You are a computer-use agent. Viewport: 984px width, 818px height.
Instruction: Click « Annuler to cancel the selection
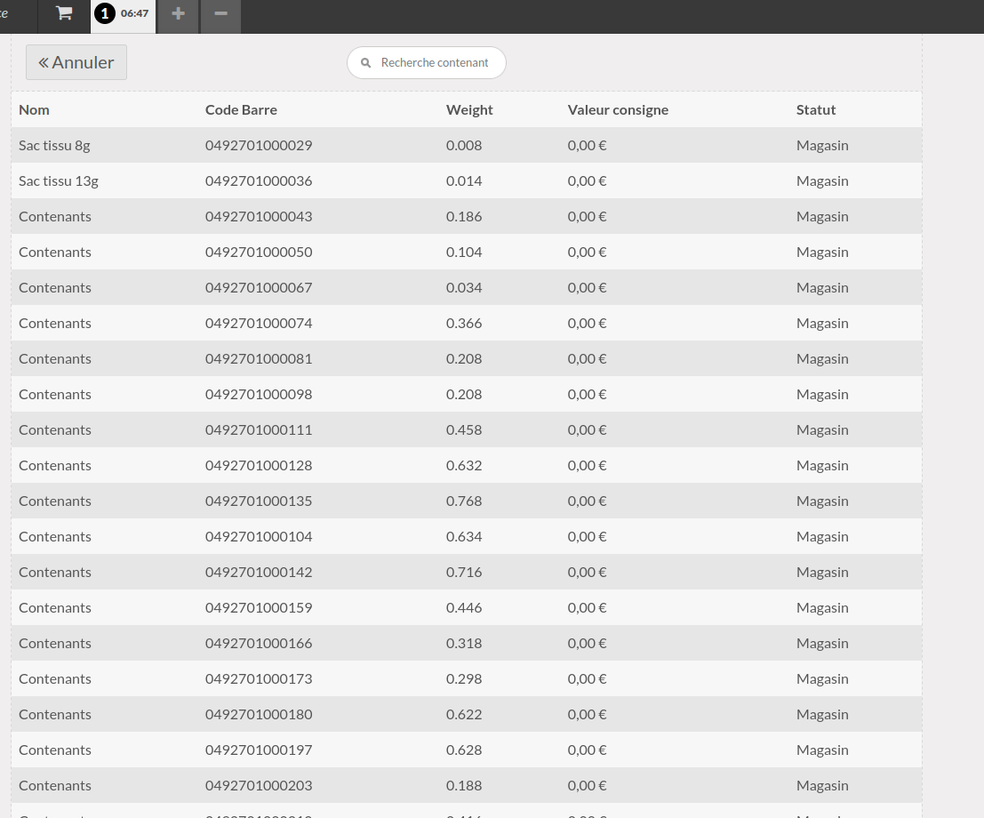pyautogui.click(x=76, y=61)
